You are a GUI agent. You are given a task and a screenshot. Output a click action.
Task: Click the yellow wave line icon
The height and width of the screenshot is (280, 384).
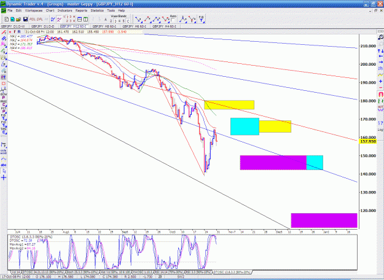click(x=380, y=75)
